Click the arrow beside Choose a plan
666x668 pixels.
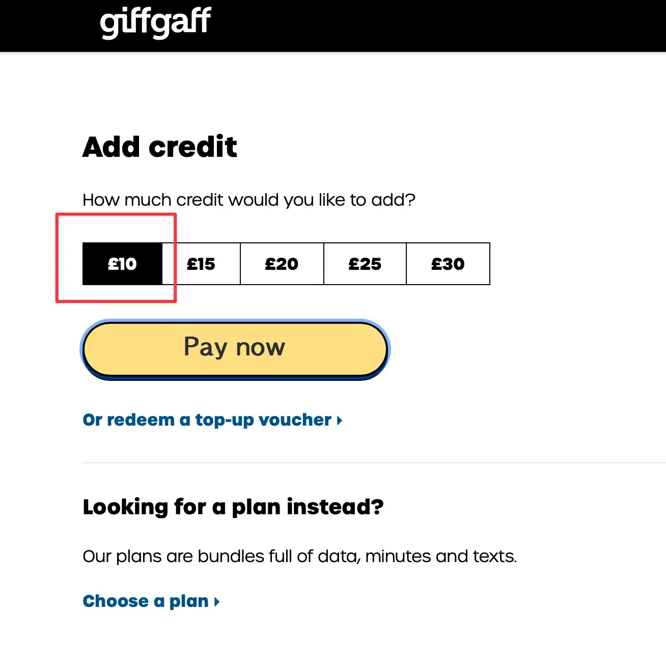(x=217, y=602)
